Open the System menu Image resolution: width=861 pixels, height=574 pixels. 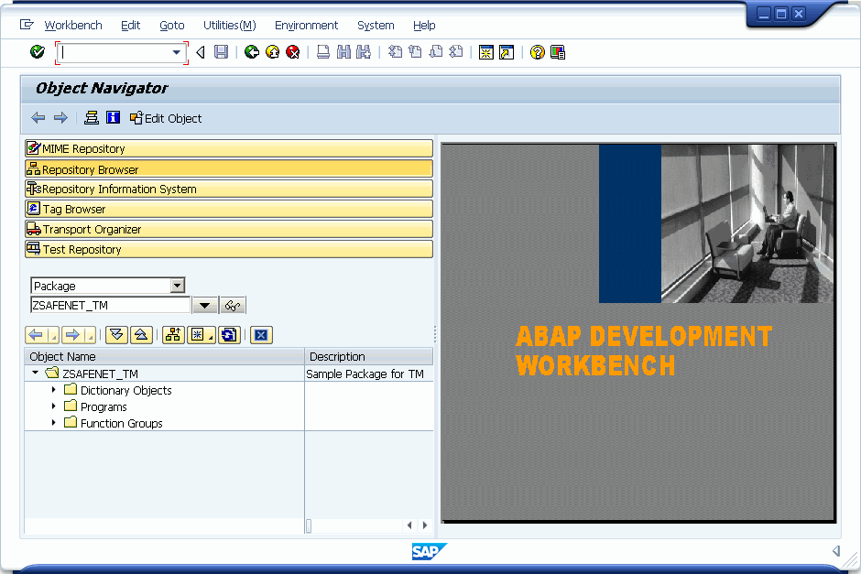click(x=376, y=26)
